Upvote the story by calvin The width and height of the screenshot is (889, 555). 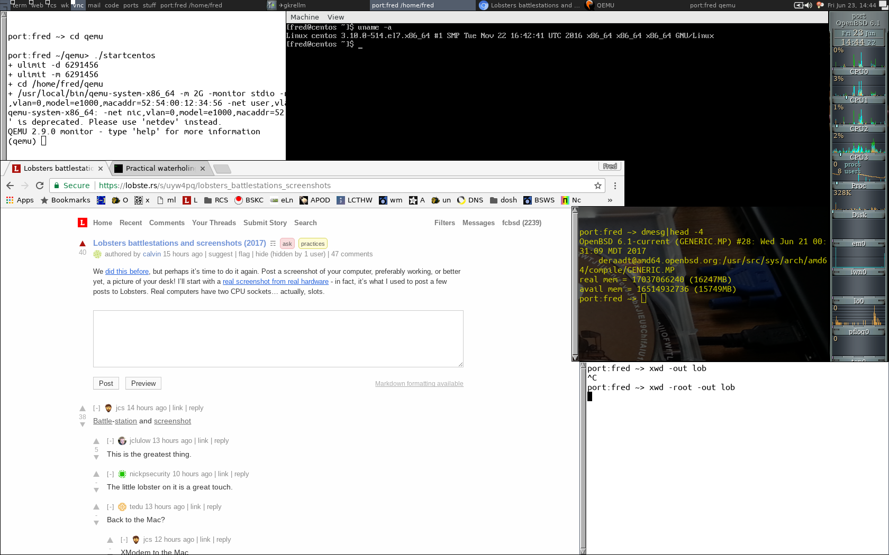point(83,243)
